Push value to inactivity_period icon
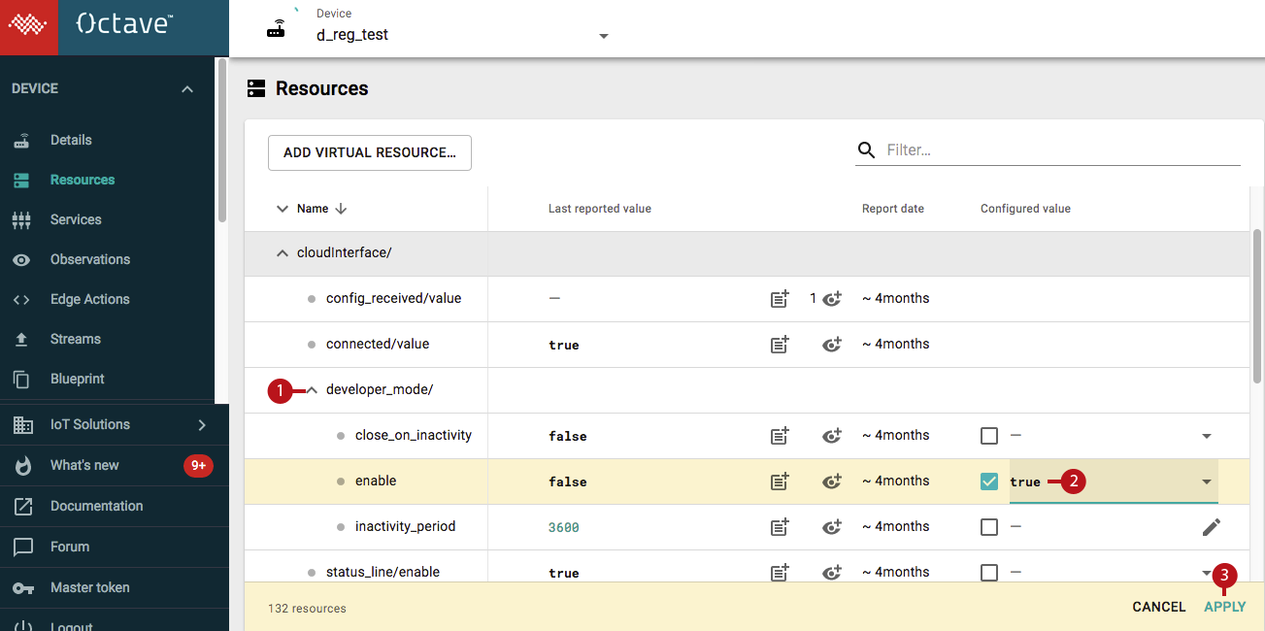 tap(779, 527)
